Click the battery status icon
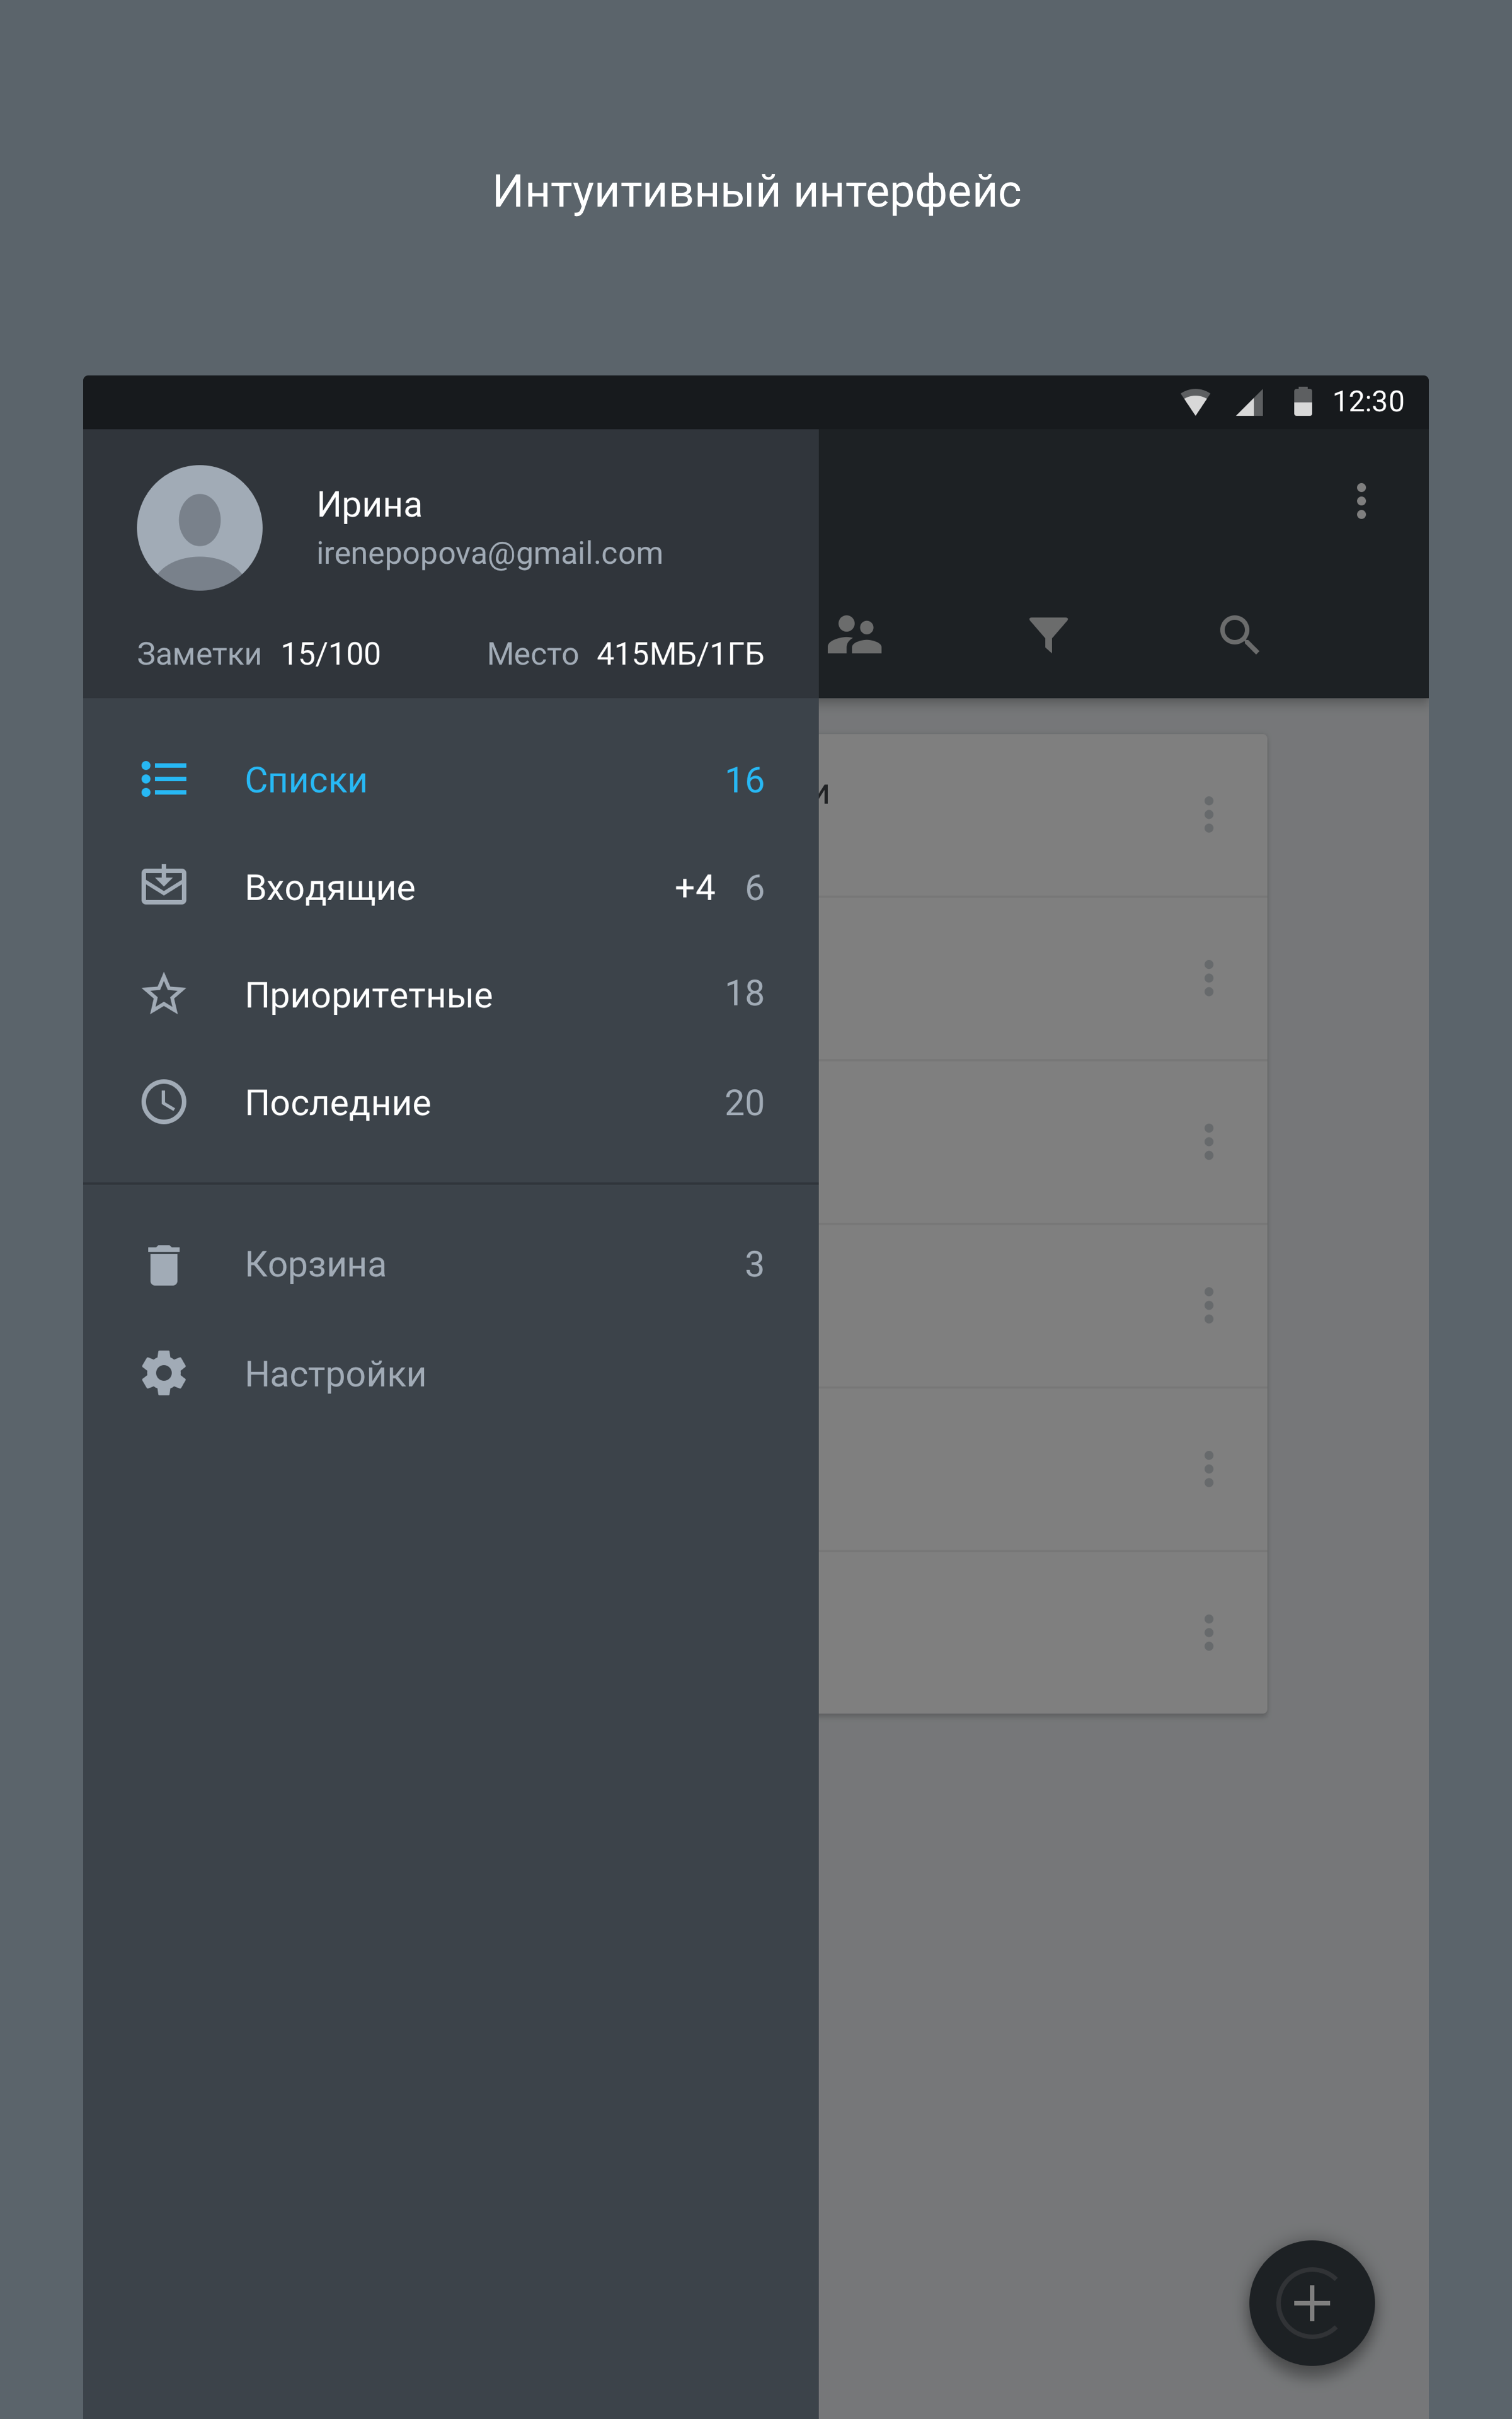The width and height of the screenshot is (1512, 2419). click(1303, 402)
